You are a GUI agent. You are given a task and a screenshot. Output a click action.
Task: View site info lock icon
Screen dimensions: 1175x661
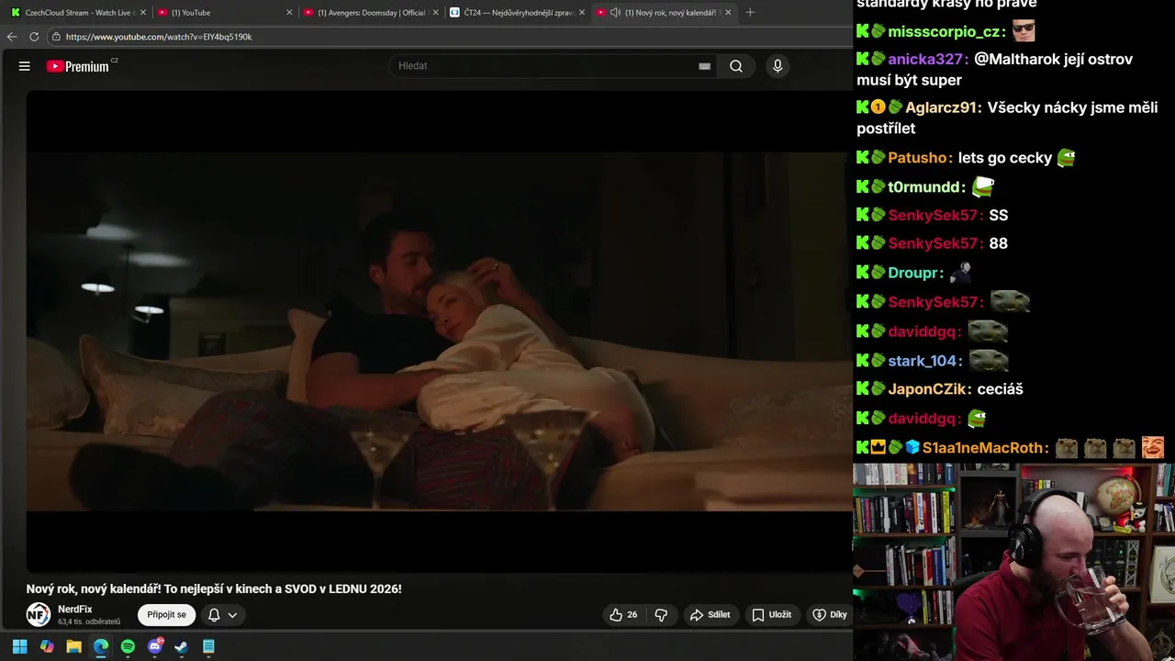56,37
